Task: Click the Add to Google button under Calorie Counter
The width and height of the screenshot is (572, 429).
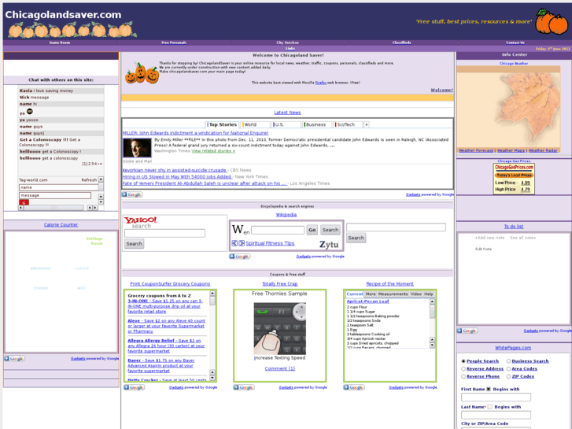Action: pyautogui.click(x=14, y=358)
